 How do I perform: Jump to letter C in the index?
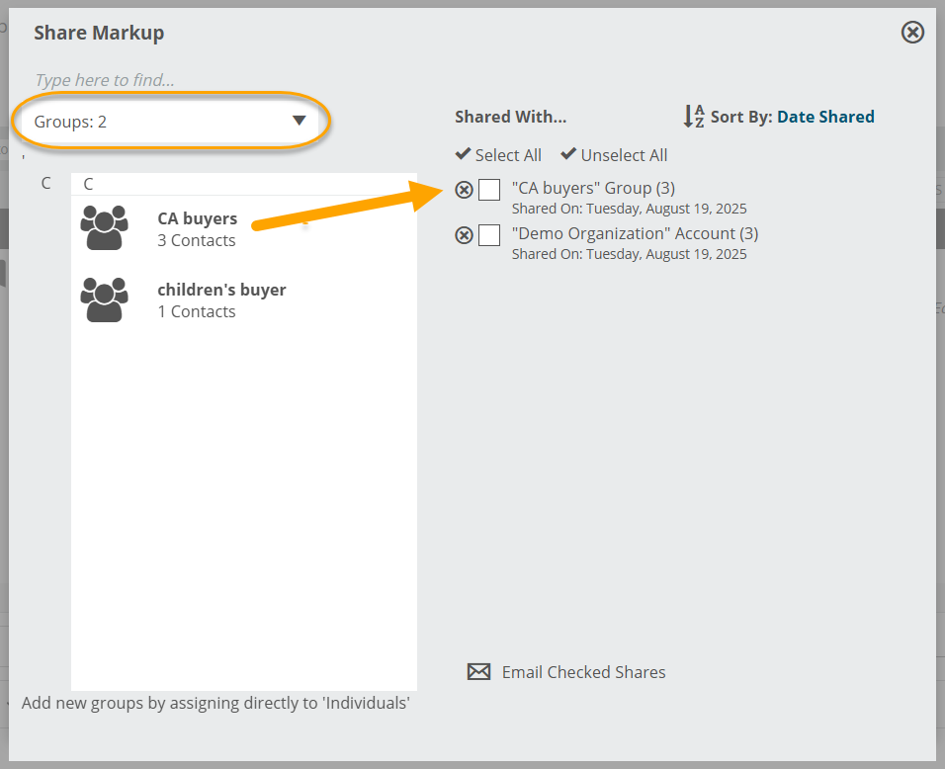point(45,183)
